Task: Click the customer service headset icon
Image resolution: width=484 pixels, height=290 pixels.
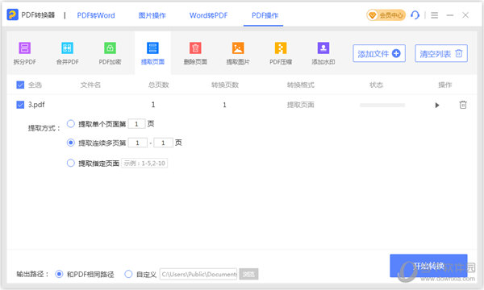Action: (x=415, y=14)
